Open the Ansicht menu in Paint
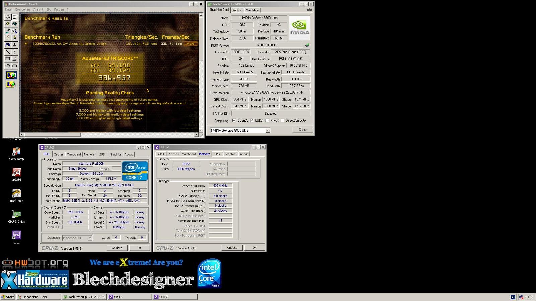Image resolution: width=536 pixels, height=301 pixels. coord(38,9)
